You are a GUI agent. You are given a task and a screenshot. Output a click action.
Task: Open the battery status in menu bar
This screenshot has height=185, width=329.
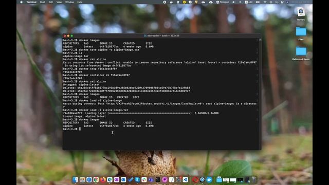(258, 2)
